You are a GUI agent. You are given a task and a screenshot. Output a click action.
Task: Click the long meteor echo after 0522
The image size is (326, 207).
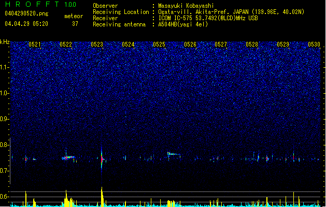[x=68, y=158]
